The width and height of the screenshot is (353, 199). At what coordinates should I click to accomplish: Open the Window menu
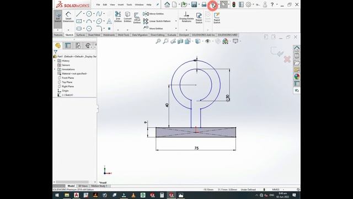click(139, 5)
